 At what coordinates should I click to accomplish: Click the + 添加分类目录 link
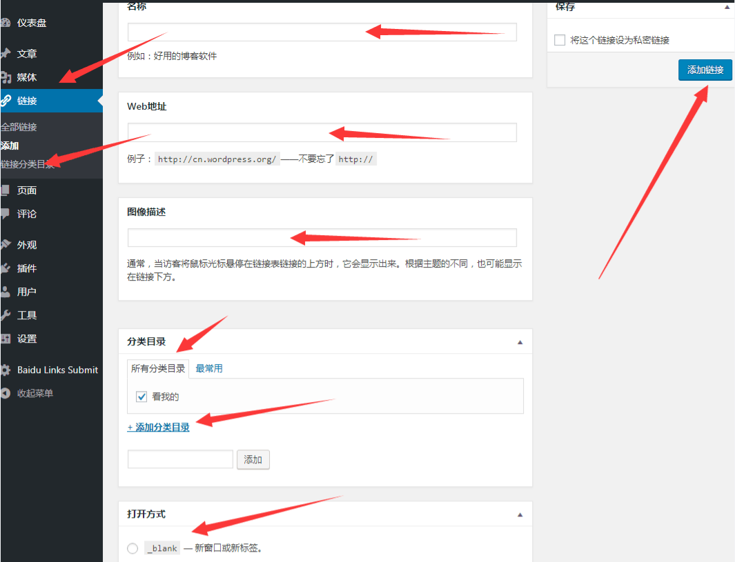(159, 428)
